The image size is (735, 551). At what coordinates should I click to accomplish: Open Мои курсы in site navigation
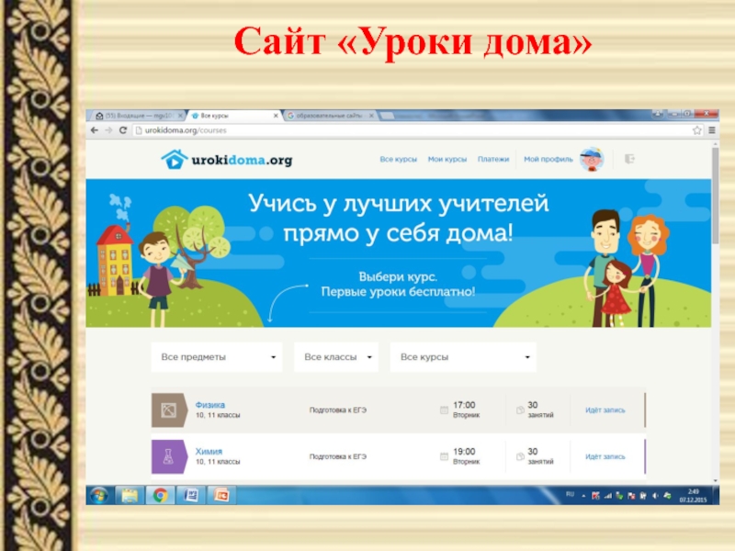447,159
